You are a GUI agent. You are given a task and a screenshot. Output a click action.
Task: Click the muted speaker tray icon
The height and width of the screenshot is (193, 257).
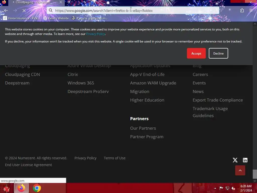tap(233, 188)
